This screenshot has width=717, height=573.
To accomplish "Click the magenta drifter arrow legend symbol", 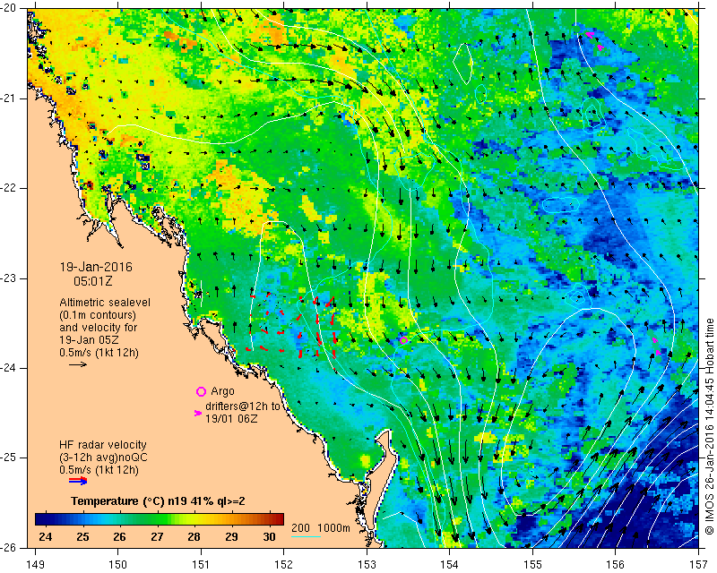I will tap(198, 413).
